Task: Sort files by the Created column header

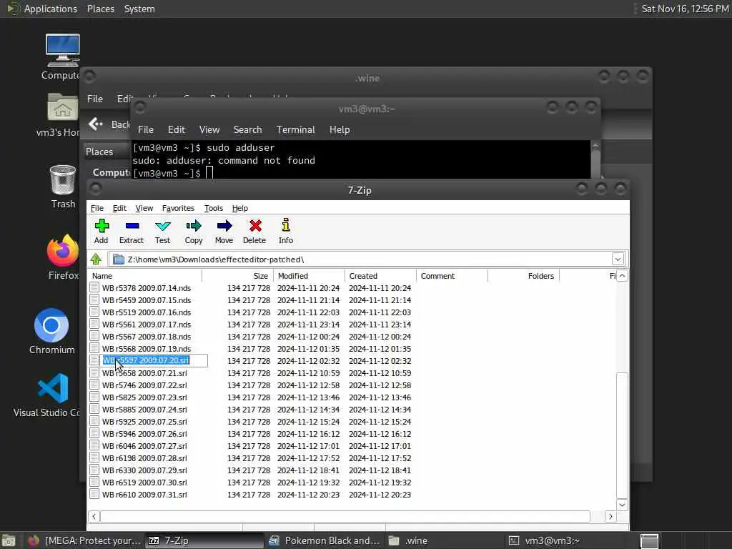Action: [x=380, y=276]
